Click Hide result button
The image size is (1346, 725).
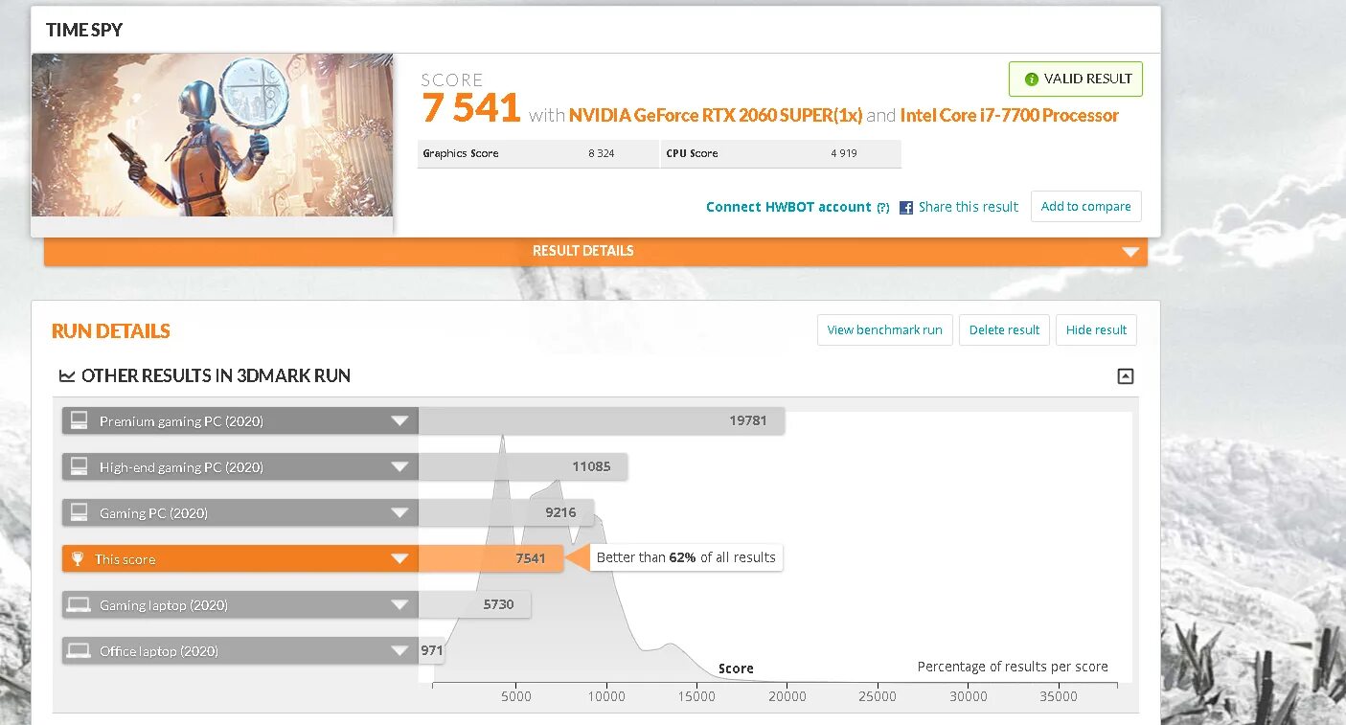tap(1096, 330)
